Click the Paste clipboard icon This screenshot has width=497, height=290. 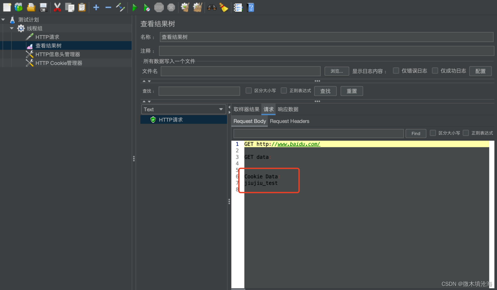[x=82, y=7]
